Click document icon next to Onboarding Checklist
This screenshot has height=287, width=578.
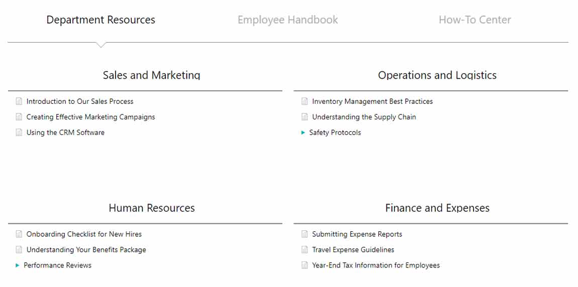pos(19,234)
